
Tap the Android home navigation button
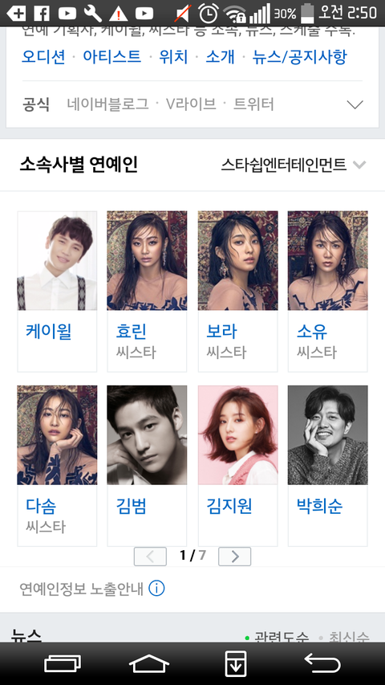pyautogui.click(x=149, y=663)
